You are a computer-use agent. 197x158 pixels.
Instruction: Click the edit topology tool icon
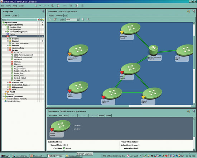pos(55,19)
